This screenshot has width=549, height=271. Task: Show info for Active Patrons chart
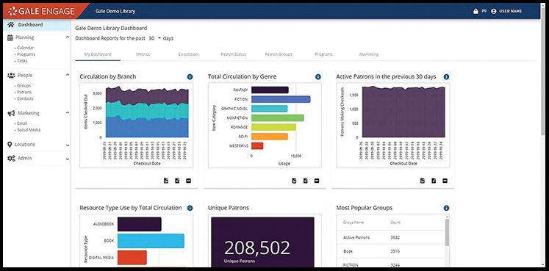tap(446, 77)
